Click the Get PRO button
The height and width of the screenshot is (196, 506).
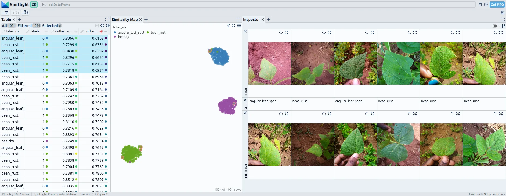497,5
